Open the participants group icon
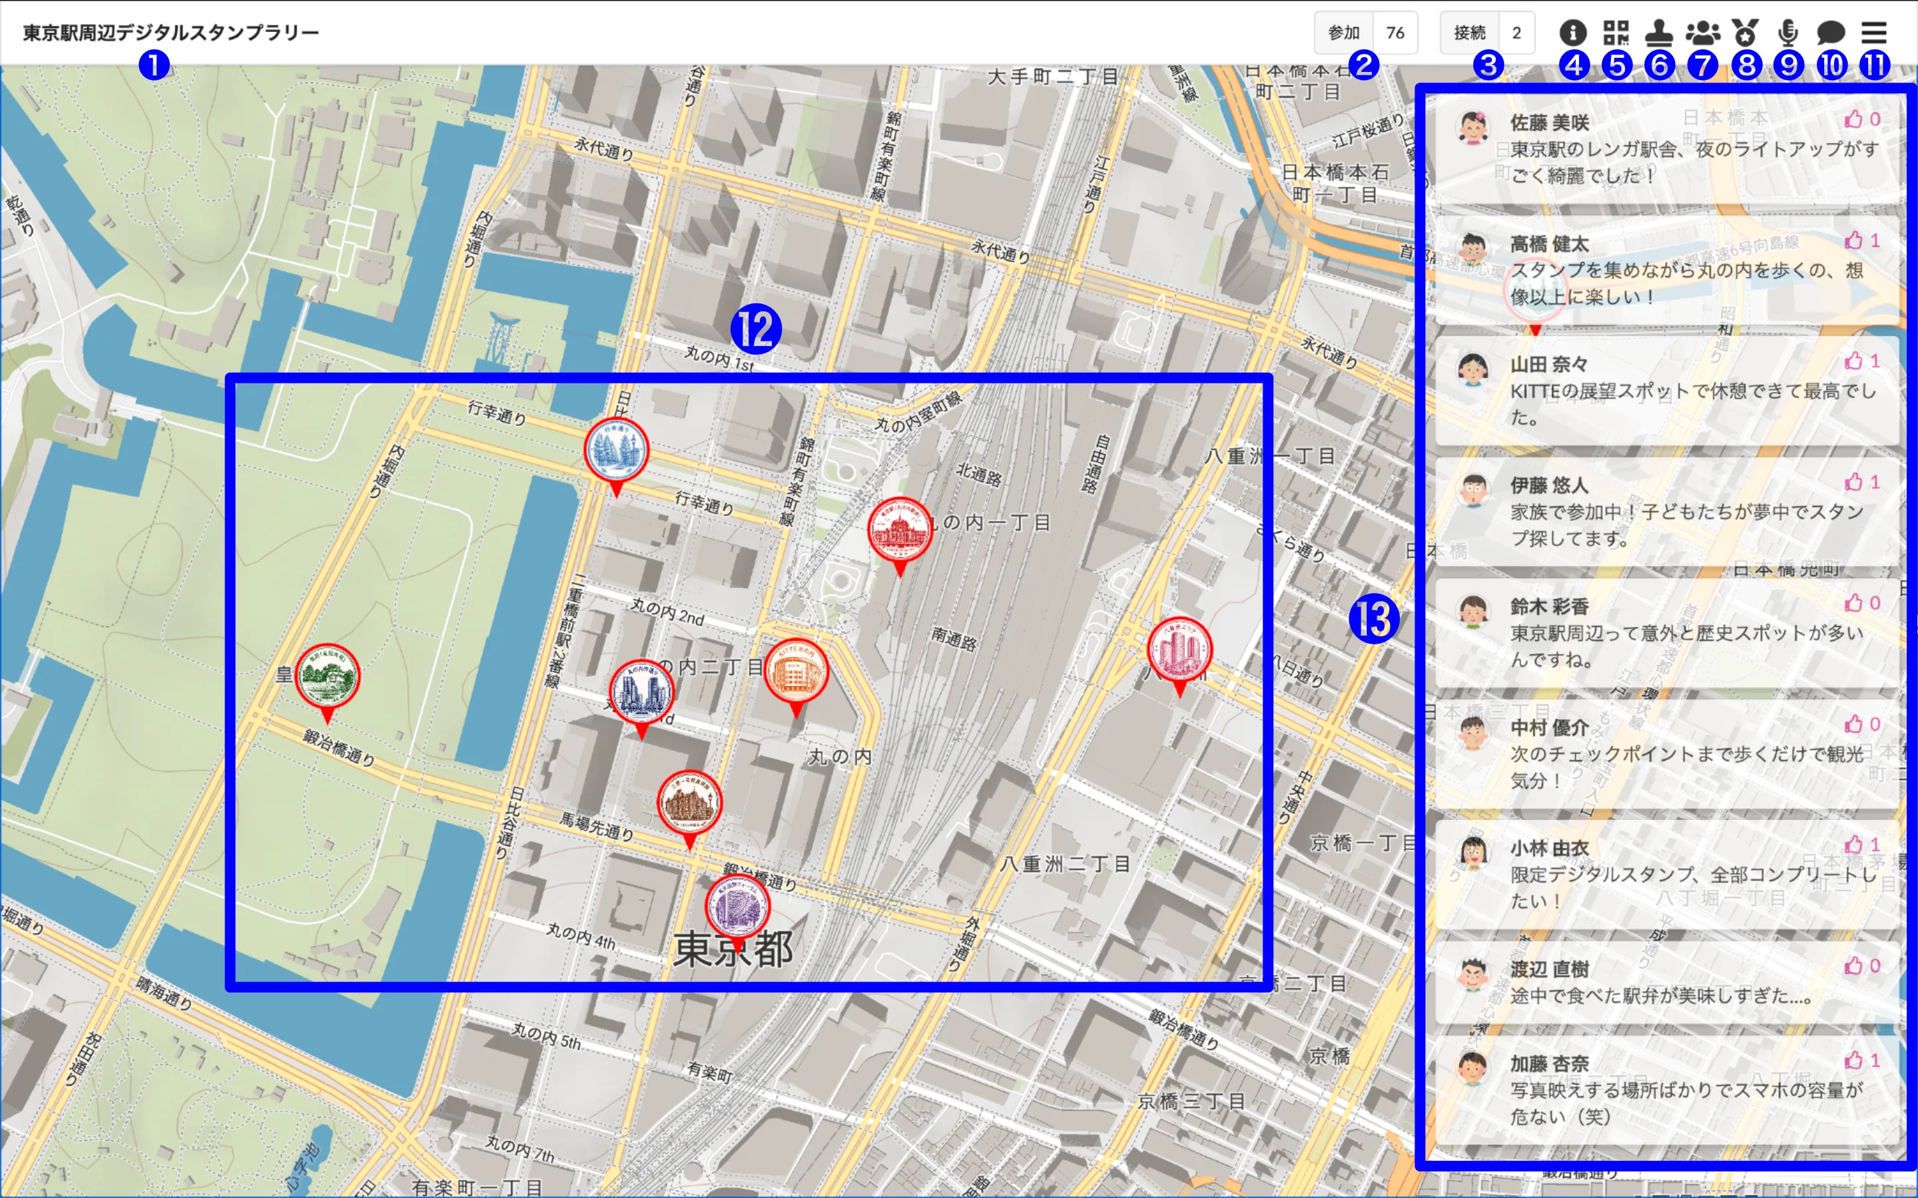Screen dimensions: 1918x1198 click(1702, 33)
